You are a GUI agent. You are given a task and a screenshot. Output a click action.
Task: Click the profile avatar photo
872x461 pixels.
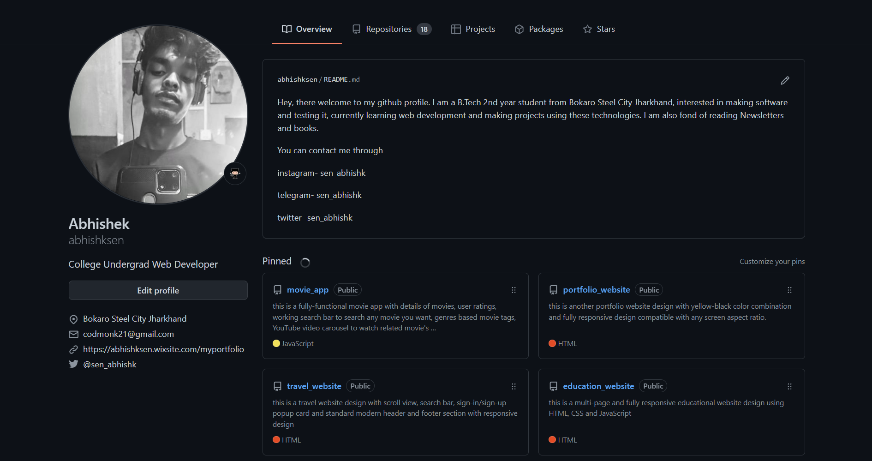pos(158,114)
